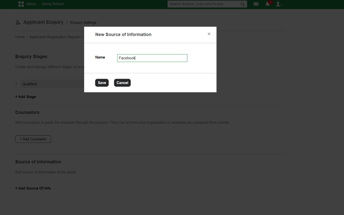Open the Menu grid icon
Image resolution: width=344 pixels, height=215 pixels.
coord(21,4)
